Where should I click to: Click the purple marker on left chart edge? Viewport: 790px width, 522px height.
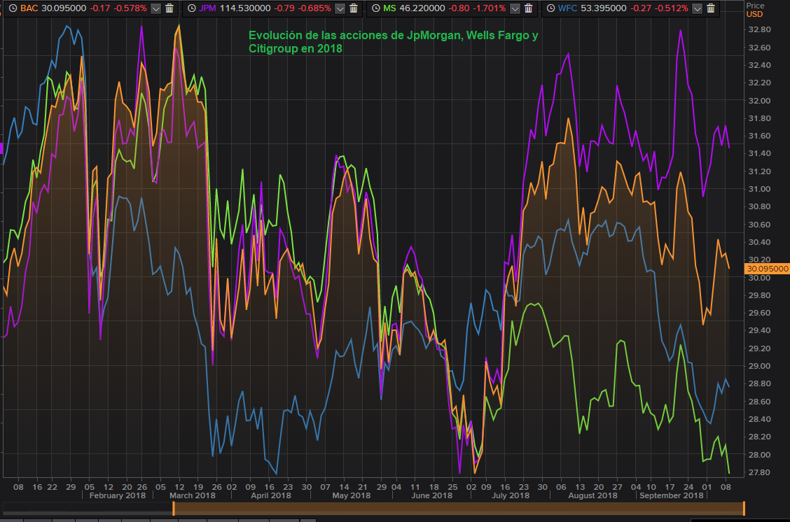click(x=1, y=148)
